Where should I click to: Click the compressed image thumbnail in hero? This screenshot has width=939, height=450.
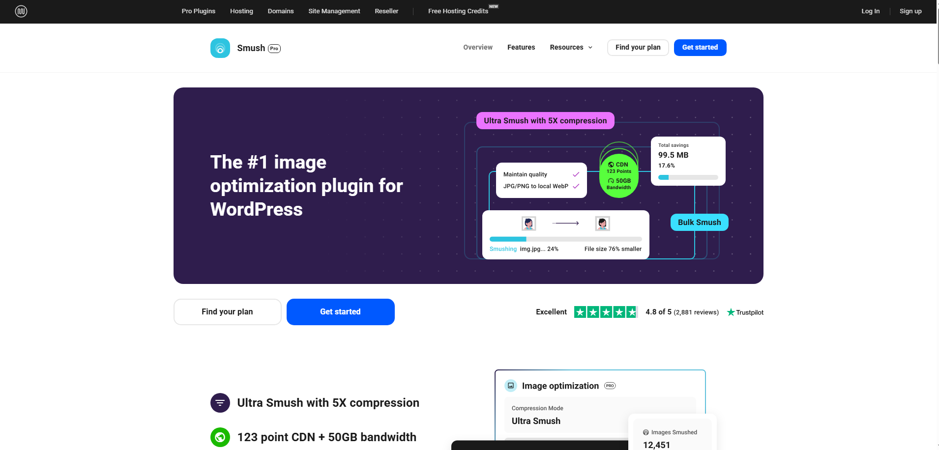point(602,224)
